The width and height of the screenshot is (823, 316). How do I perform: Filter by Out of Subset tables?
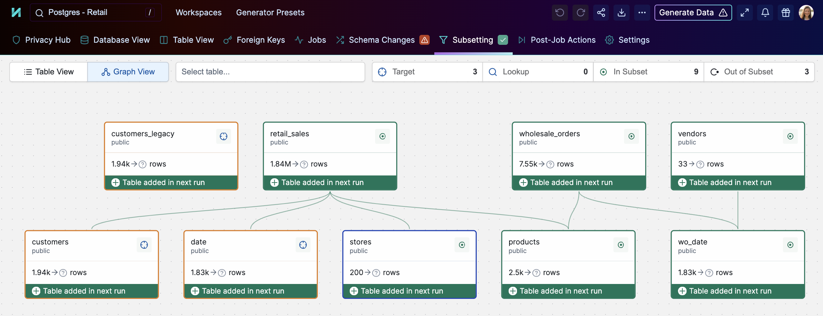[759, 72]
